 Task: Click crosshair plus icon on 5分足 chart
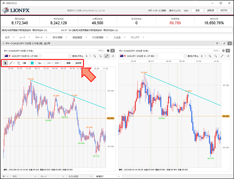(x=86, y=56)
